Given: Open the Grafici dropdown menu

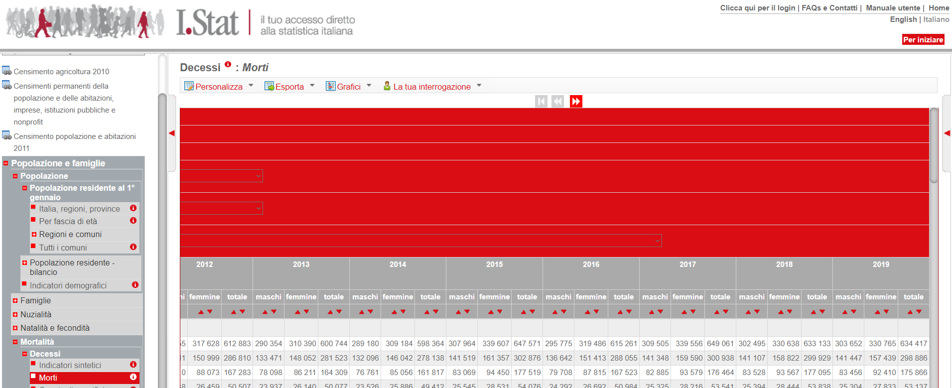Looking at the screenshot, I should pos(348,87).
